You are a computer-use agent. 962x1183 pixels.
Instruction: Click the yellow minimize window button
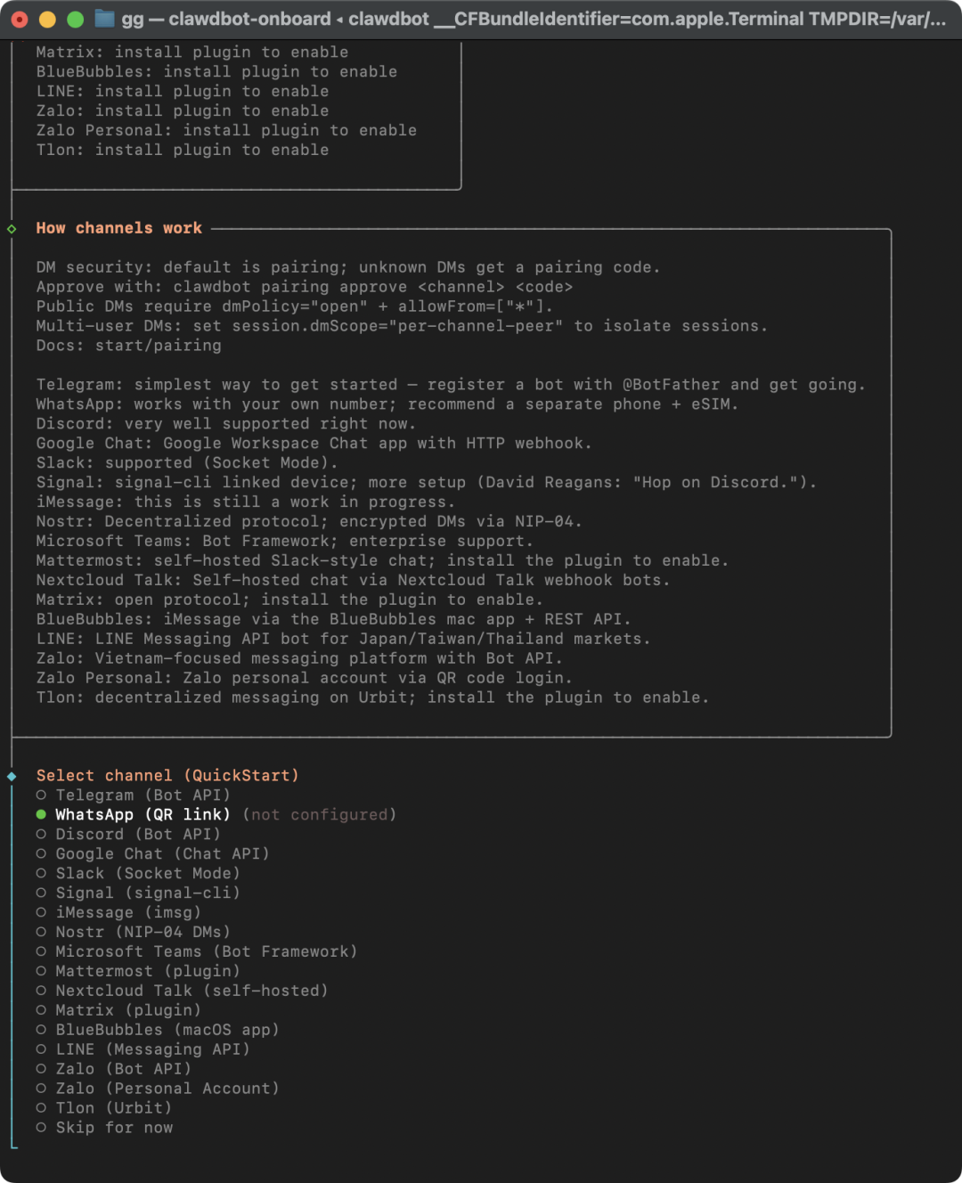[48, 19]
